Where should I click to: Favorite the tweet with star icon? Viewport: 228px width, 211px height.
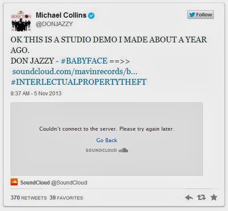point(214,197)
